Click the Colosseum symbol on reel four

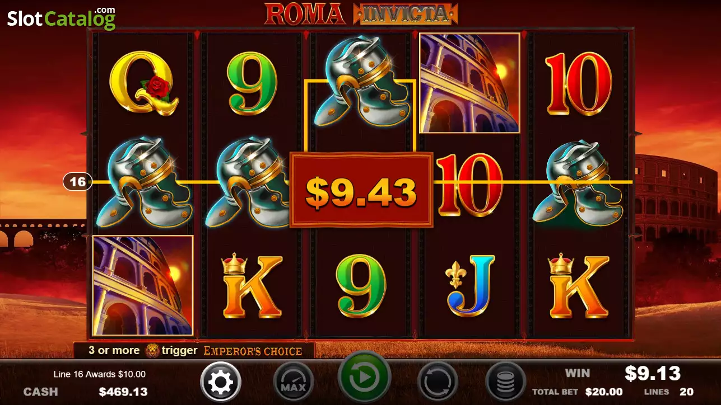[x=469, y=83]
